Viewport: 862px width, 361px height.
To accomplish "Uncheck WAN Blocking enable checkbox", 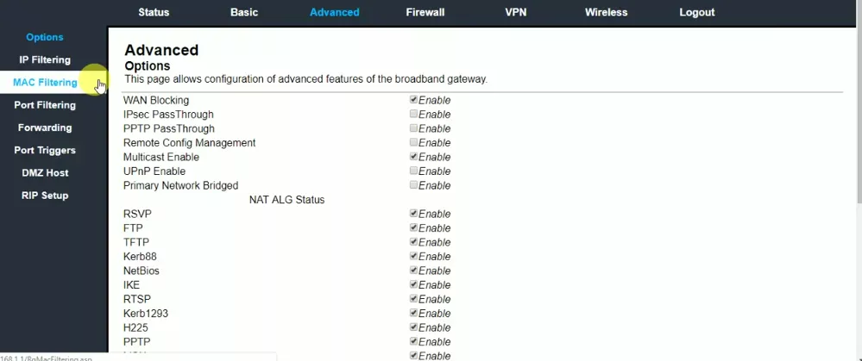I will pyautogui.click(x=414, y=100).
